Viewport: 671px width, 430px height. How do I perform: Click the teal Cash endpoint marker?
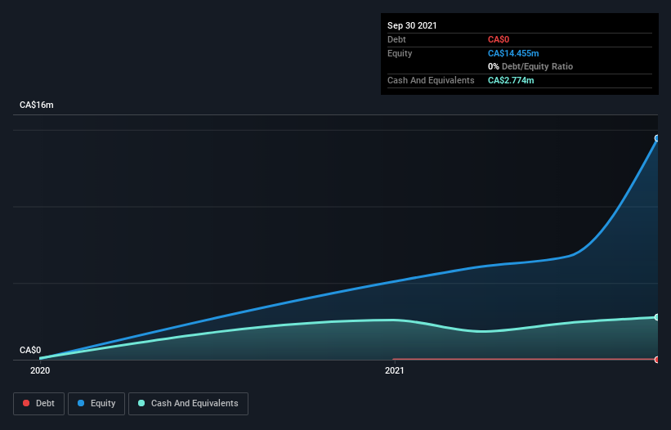click(657, 317)
